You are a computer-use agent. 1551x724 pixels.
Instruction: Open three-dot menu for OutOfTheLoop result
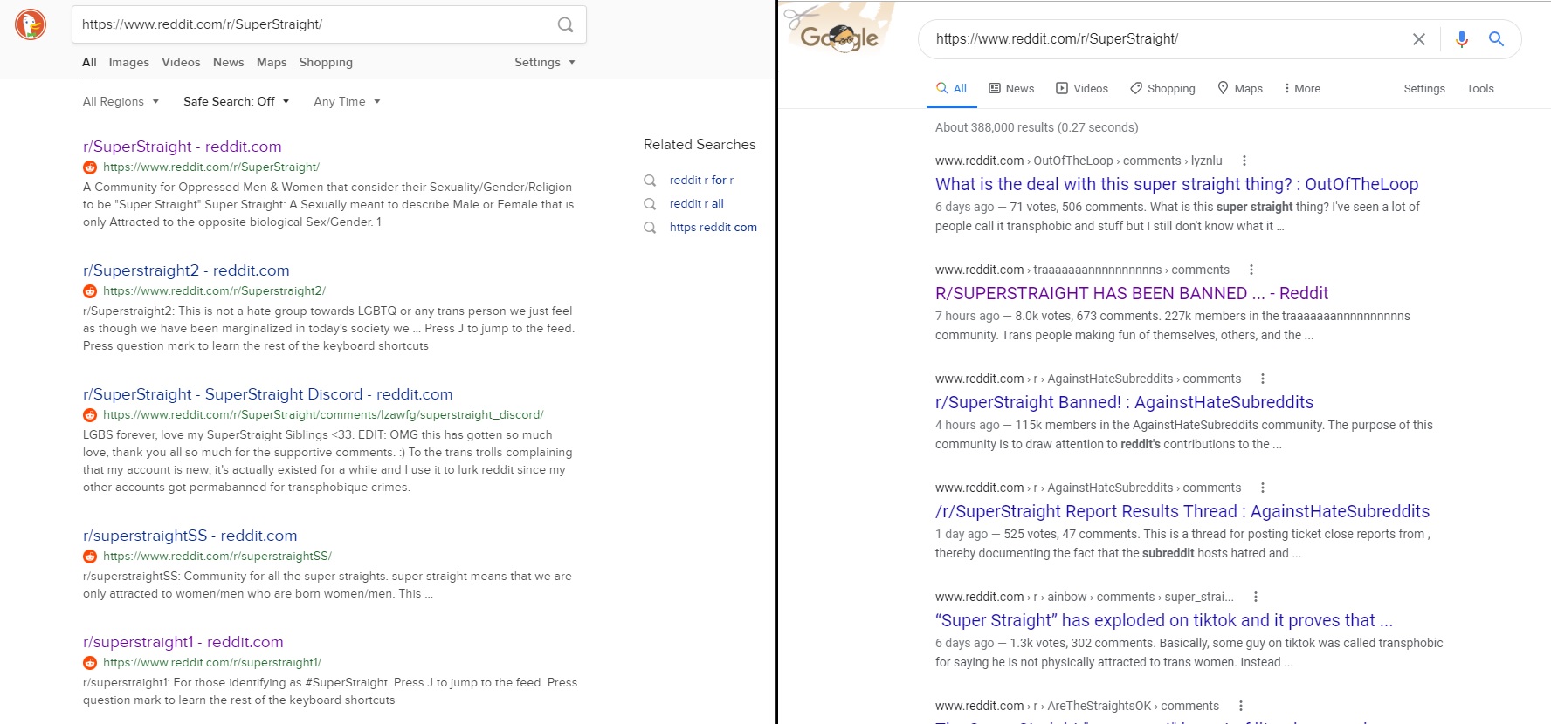tap(1244, 161)
